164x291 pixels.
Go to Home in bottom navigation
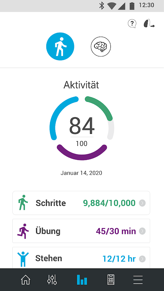click(x=26, y=280)
